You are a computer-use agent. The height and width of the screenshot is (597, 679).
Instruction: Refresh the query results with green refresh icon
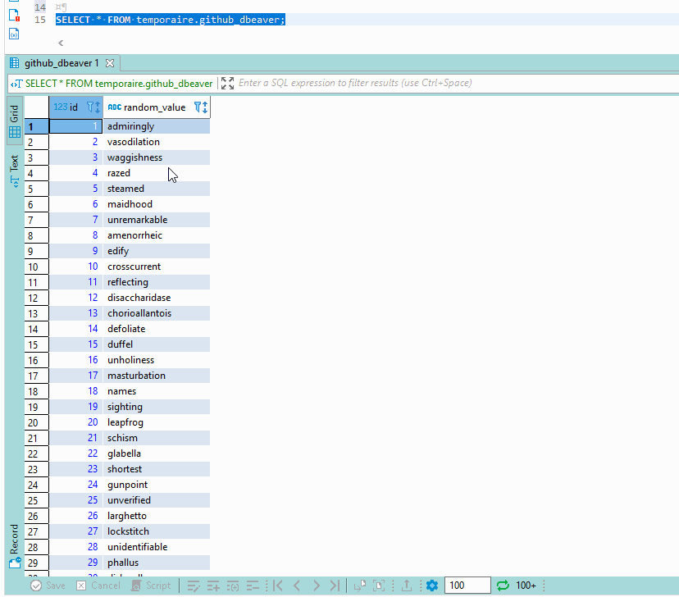(502, 586)
